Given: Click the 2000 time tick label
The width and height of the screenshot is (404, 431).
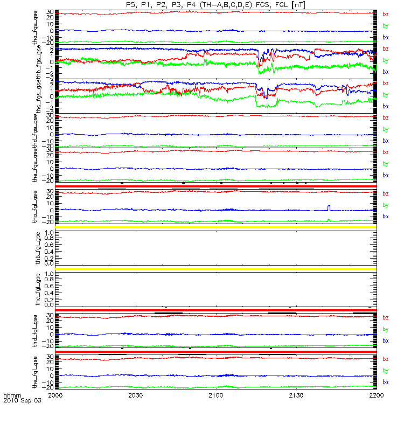Looking at the screenshot, I should click(55, 395).
